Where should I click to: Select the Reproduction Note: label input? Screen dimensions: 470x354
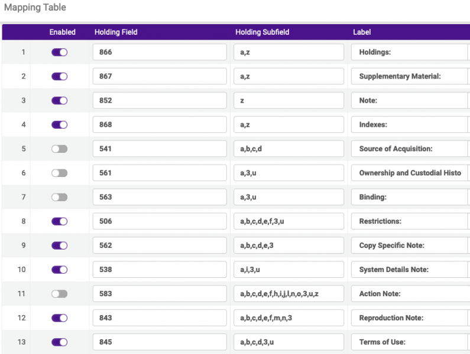pyautogui.click(x=410, y=318)
